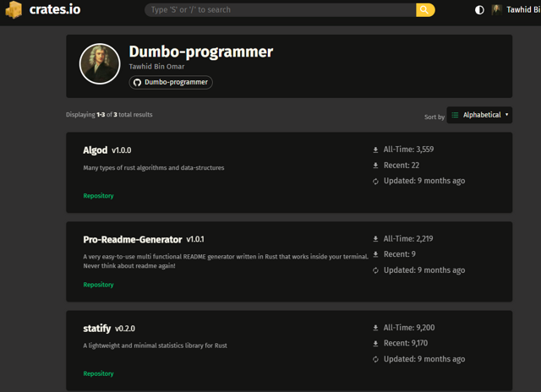Viewport: 541px width, 392px height.
Task: Click Algod Recent download icon
Action: click(375, 166)
